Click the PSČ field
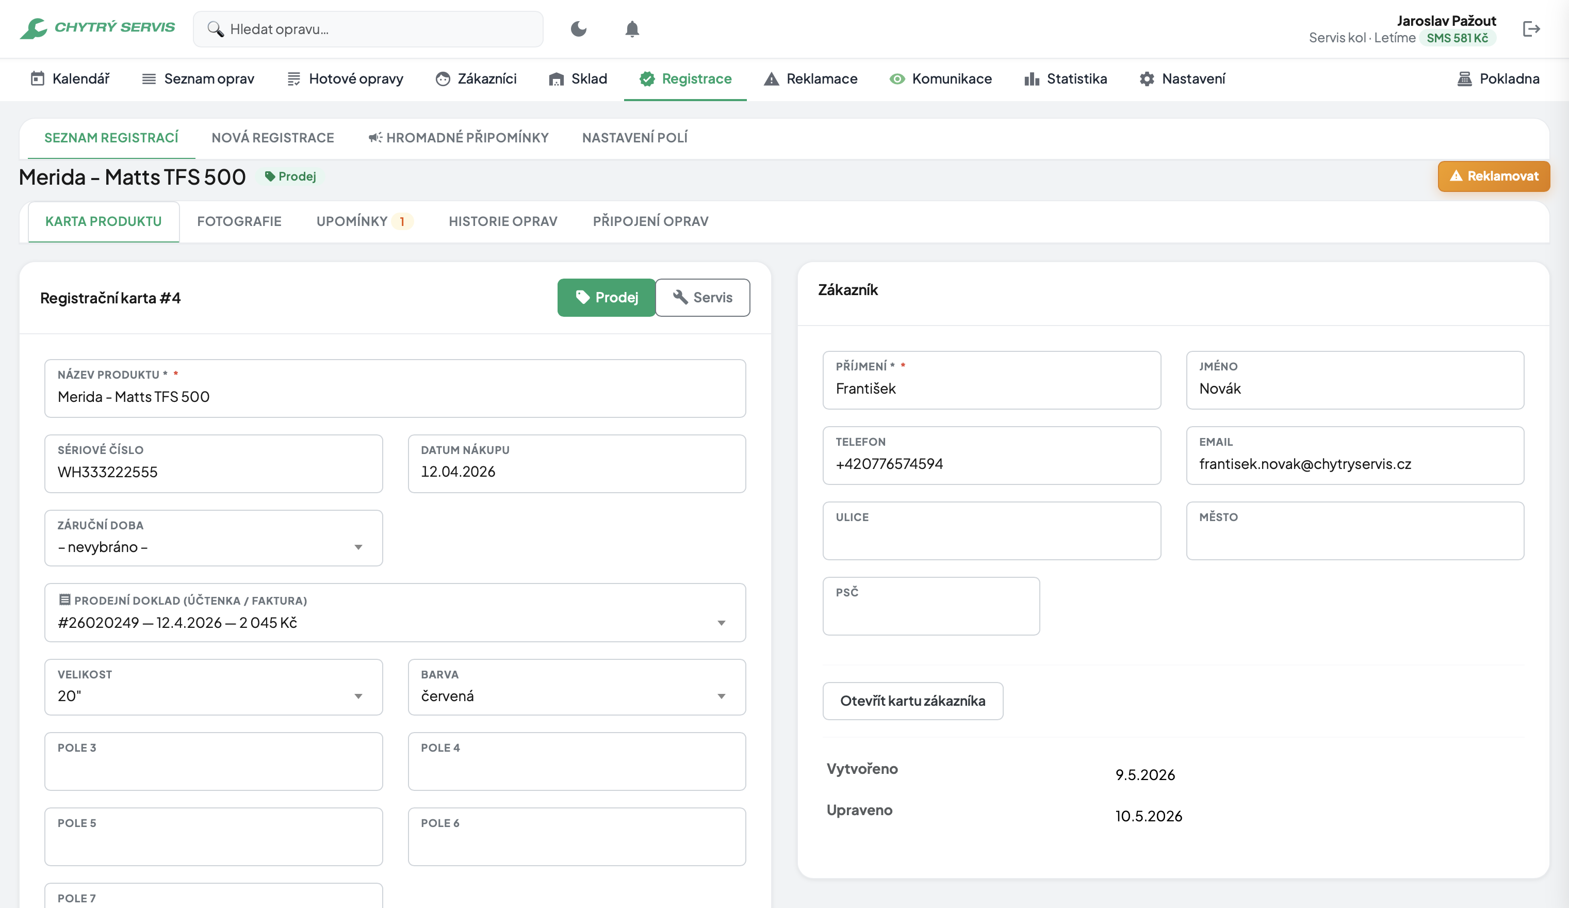 pos(931,607)
